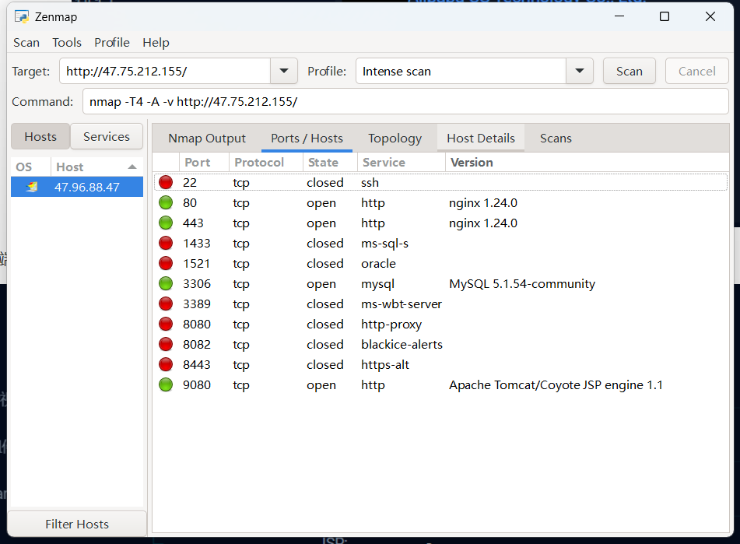Click the ssh service cell
740x544 pixels.
click(370, 183)
